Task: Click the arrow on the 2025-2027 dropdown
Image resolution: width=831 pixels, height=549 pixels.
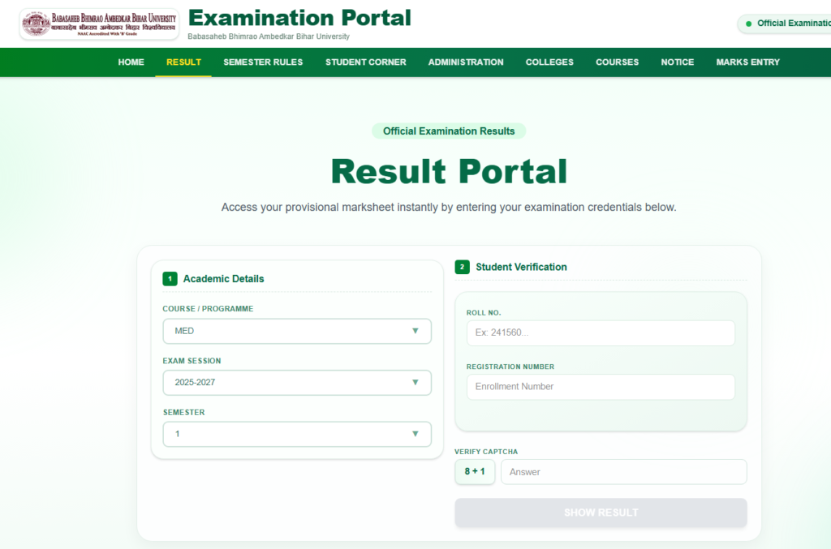Action: coord(415,382)
